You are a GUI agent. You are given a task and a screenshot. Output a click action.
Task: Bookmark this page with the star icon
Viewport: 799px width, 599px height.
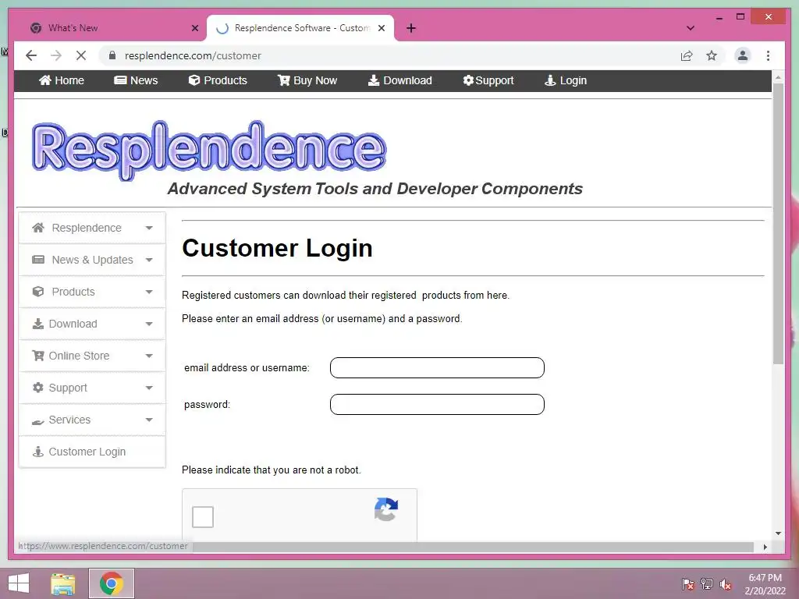coord(712,55)
